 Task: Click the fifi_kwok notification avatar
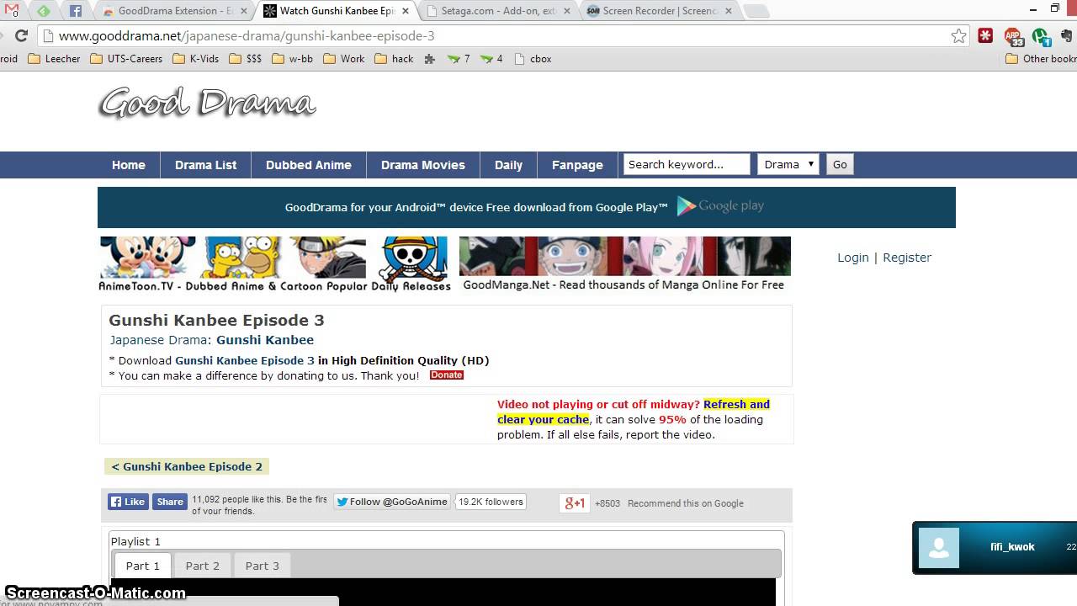(x=938, y=548)
